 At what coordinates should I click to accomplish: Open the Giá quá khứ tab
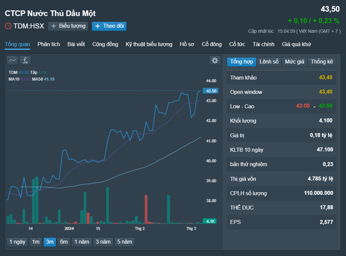coord(296,44)
